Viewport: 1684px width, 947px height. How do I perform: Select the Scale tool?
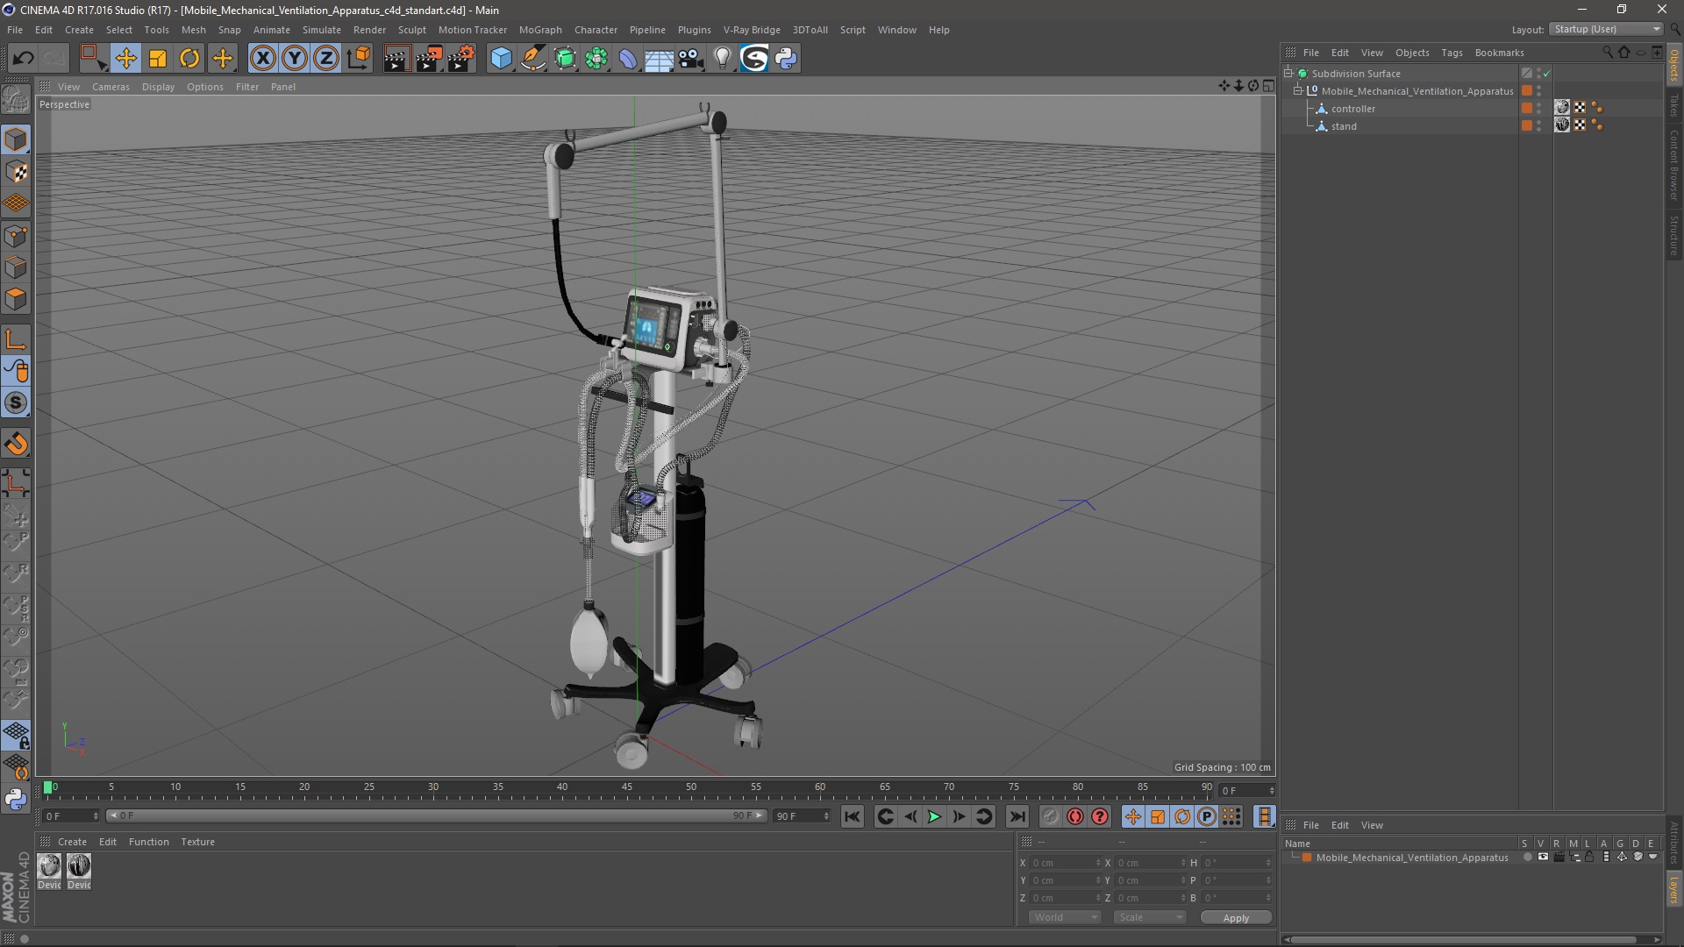158,59
